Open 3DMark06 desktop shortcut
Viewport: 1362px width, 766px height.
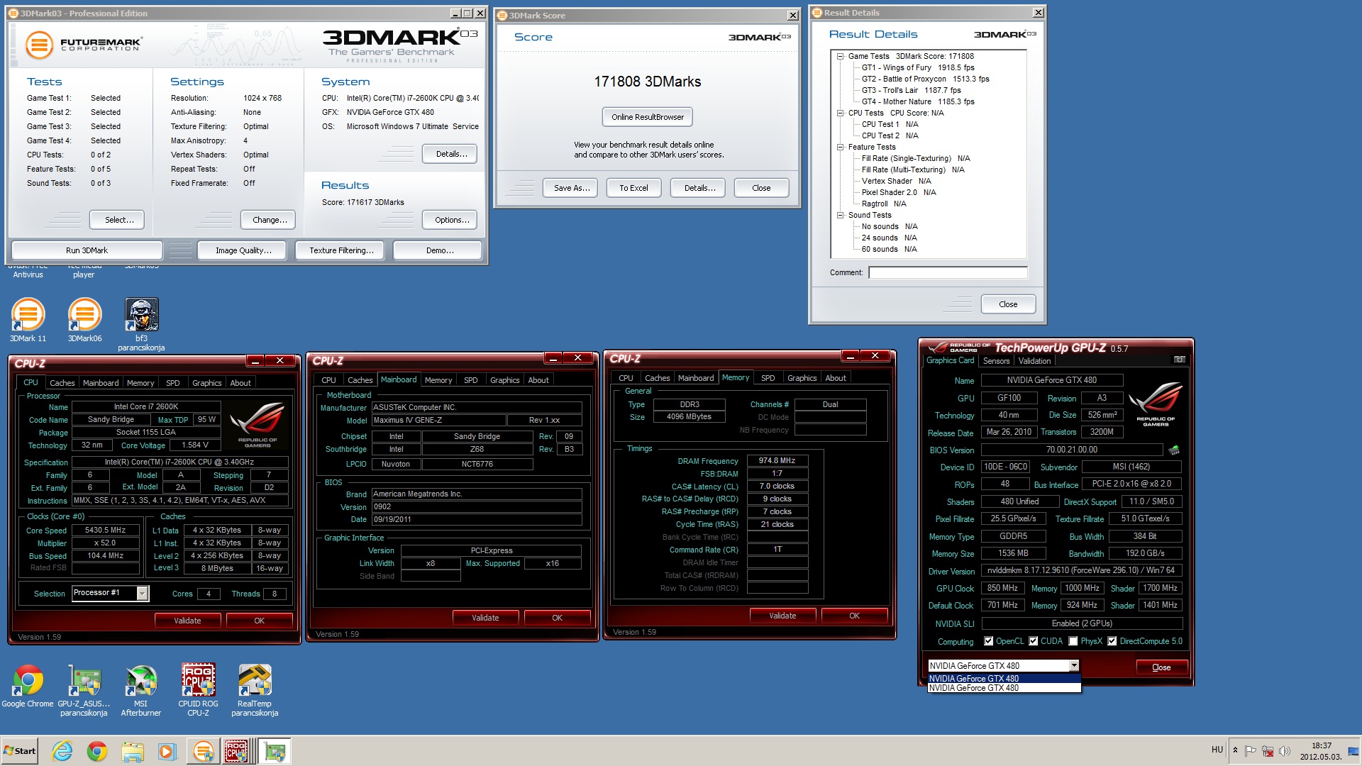click(x=84, y=316)
